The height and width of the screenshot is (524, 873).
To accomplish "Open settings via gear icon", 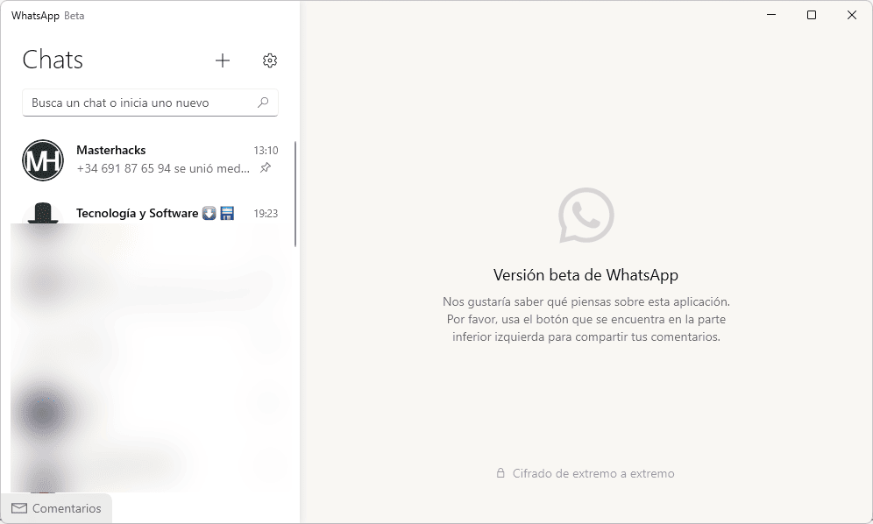I will tap(270, 60).
